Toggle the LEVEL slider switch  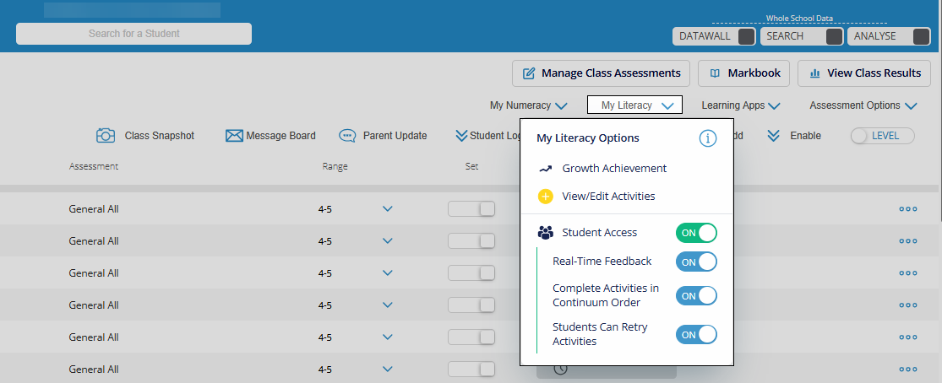coord(882,136)
